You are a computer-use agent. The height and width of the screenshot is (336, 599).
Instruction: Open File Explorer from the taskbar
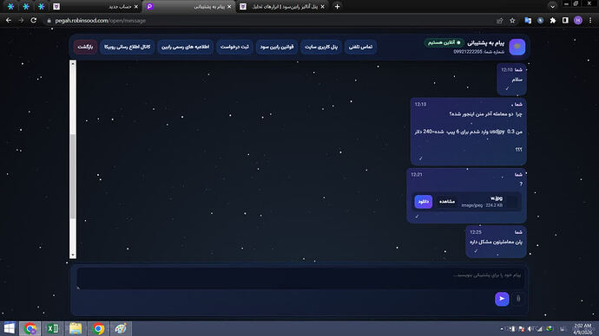tap(76, 328)
